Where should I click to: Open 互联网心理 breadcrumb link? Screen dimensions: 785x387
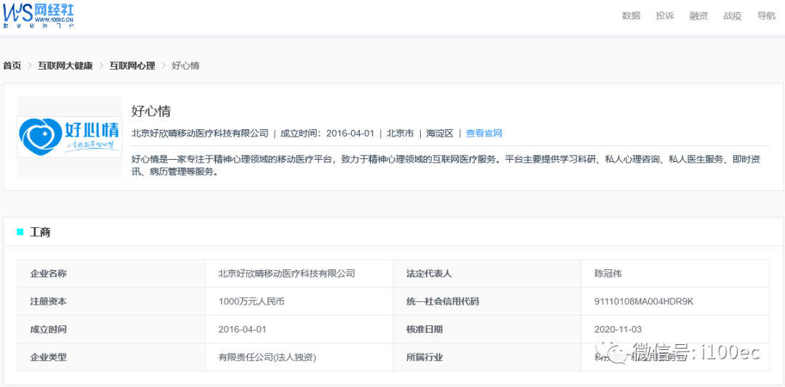click(x=132, y=65)
